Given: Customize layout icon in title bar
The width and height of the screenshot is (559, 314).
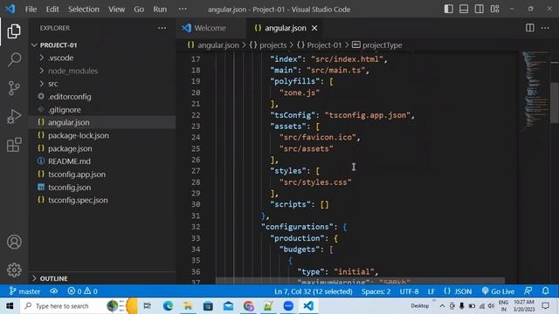Looking at the screenshot, I should (495, 9).
